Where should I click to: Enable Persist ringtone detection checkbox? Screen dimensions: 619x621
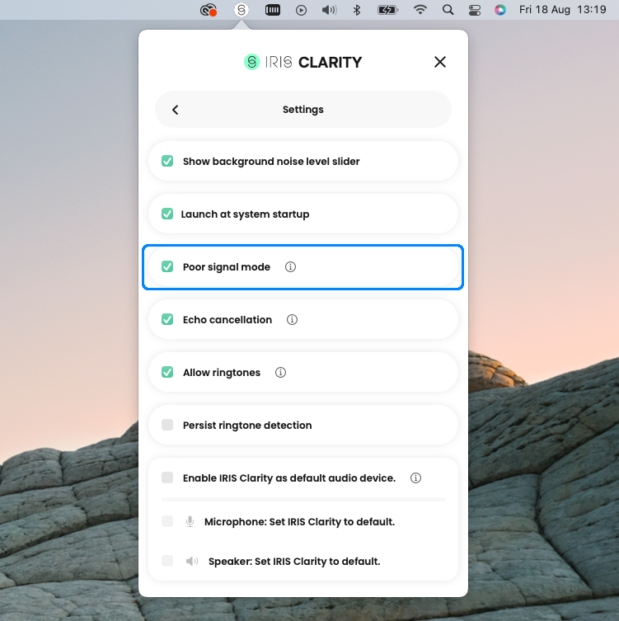[x=167, y=426]
